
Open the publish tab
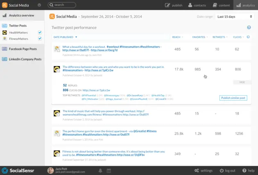click(x=174, y=5)
